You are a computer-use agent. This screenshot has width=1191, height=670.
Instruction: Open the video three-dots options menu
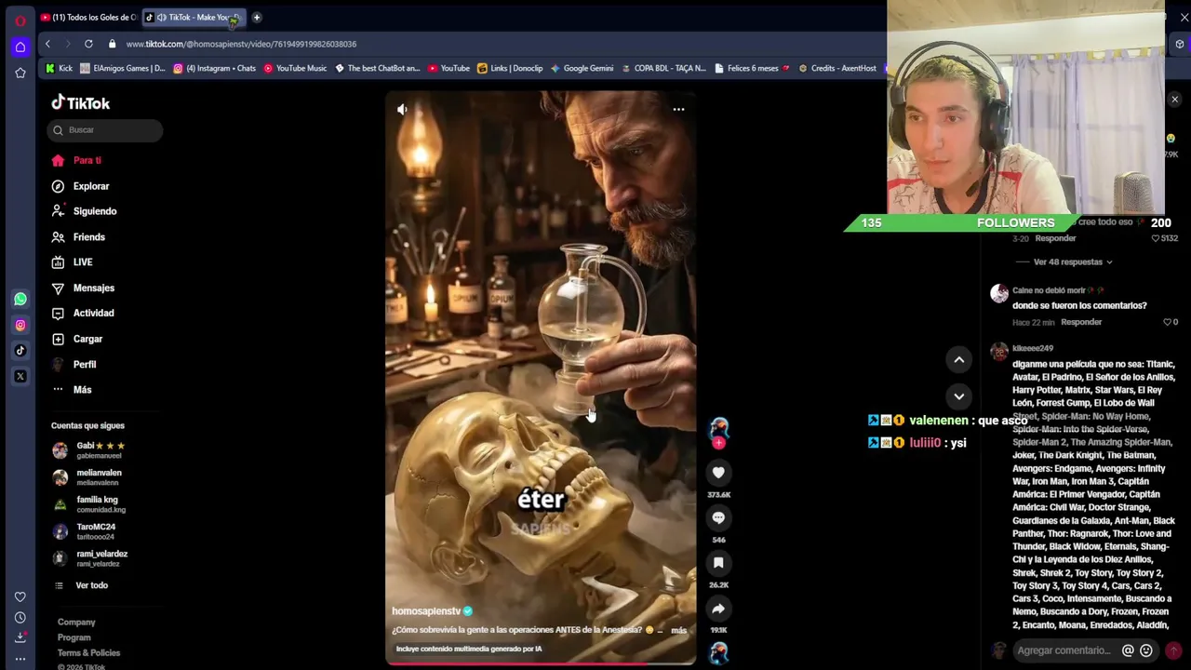(678, 110)
